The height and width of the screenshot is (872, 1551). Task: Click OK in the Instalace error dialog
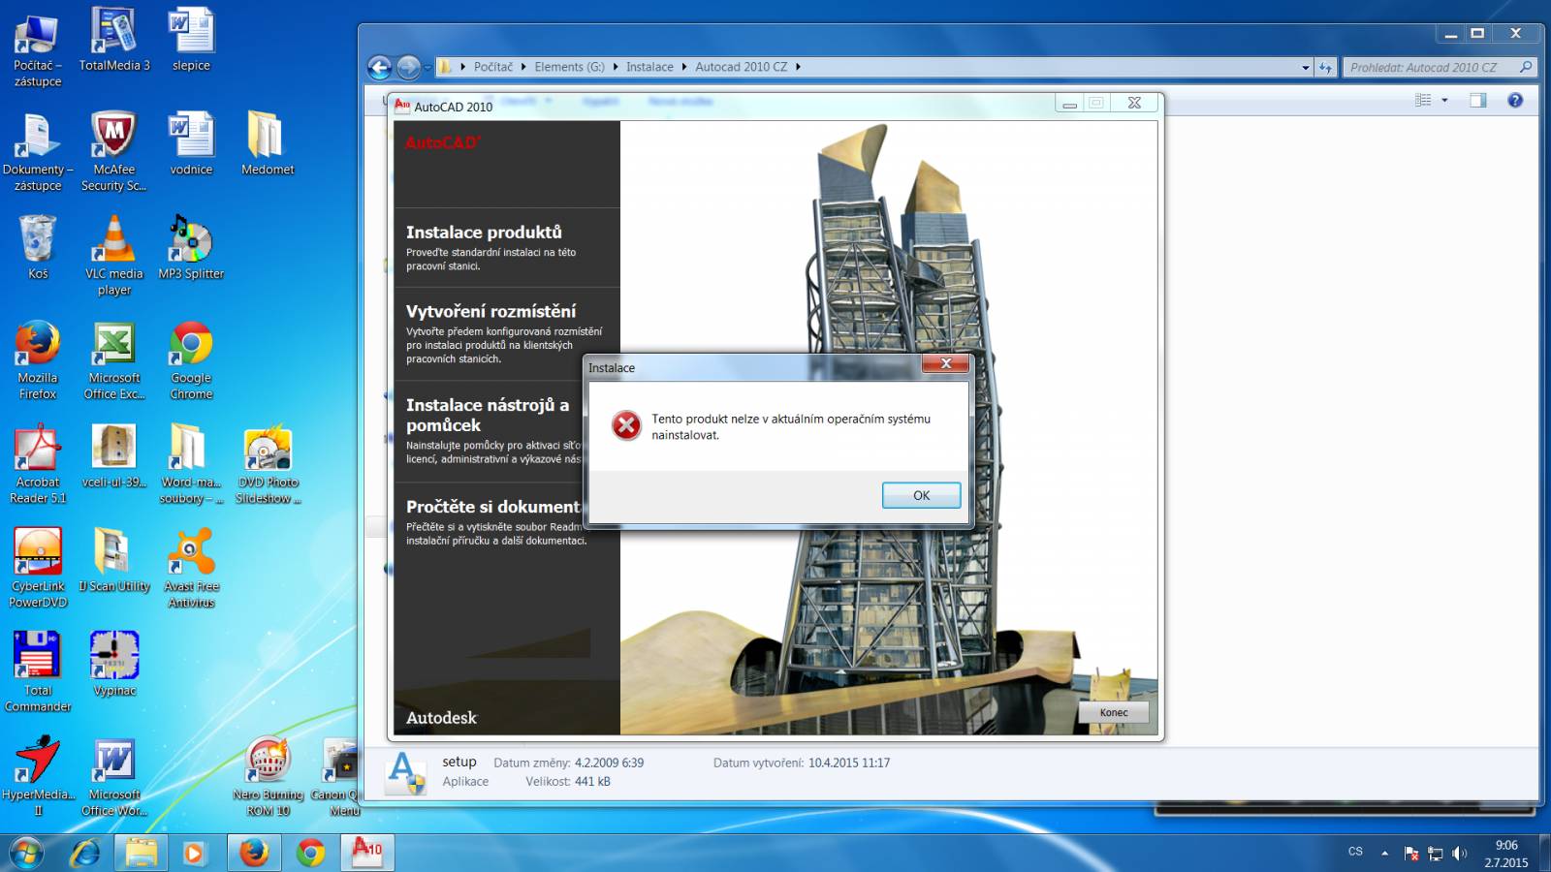point(921,495)
